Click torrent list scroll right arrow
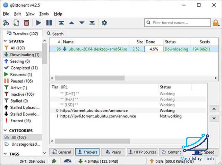The height and width of the screenshot is (165, 222). [x=215, y=78]
